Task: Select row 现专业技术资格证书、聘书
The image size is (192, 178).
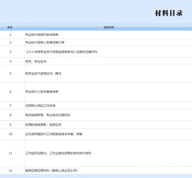Action: 96,73
